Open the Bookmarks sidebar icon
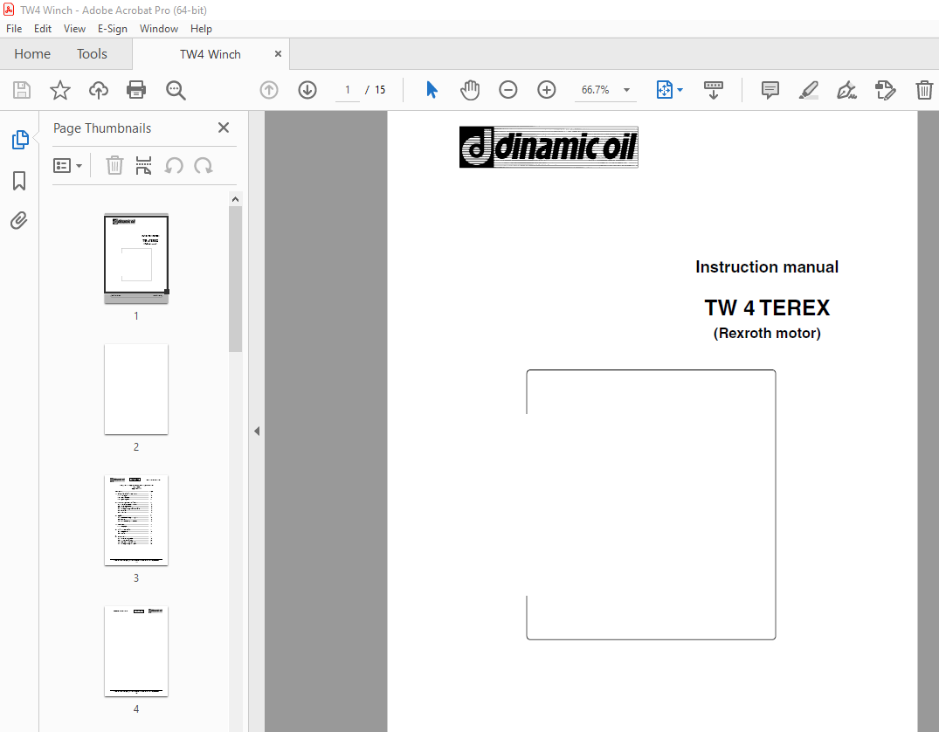 tap(19, 180)
